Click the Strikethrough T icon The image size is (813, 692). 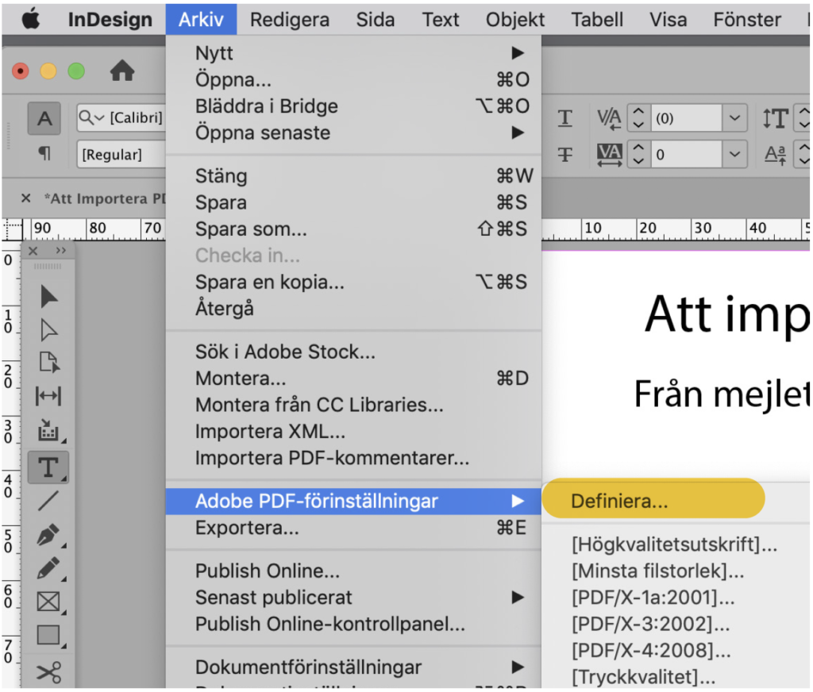coord(565,154)
